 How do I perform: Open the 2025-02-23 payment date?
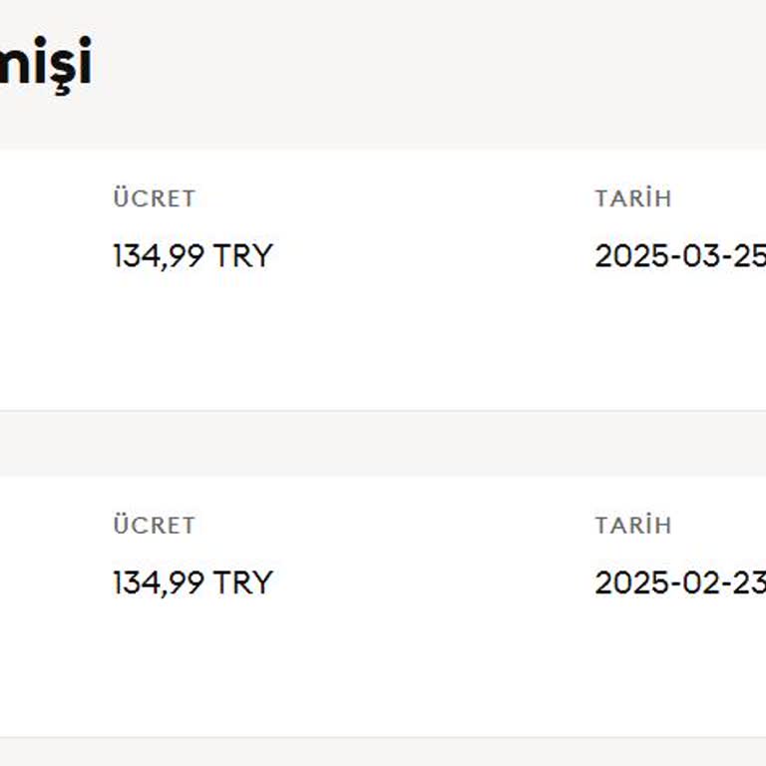(680, 582)
